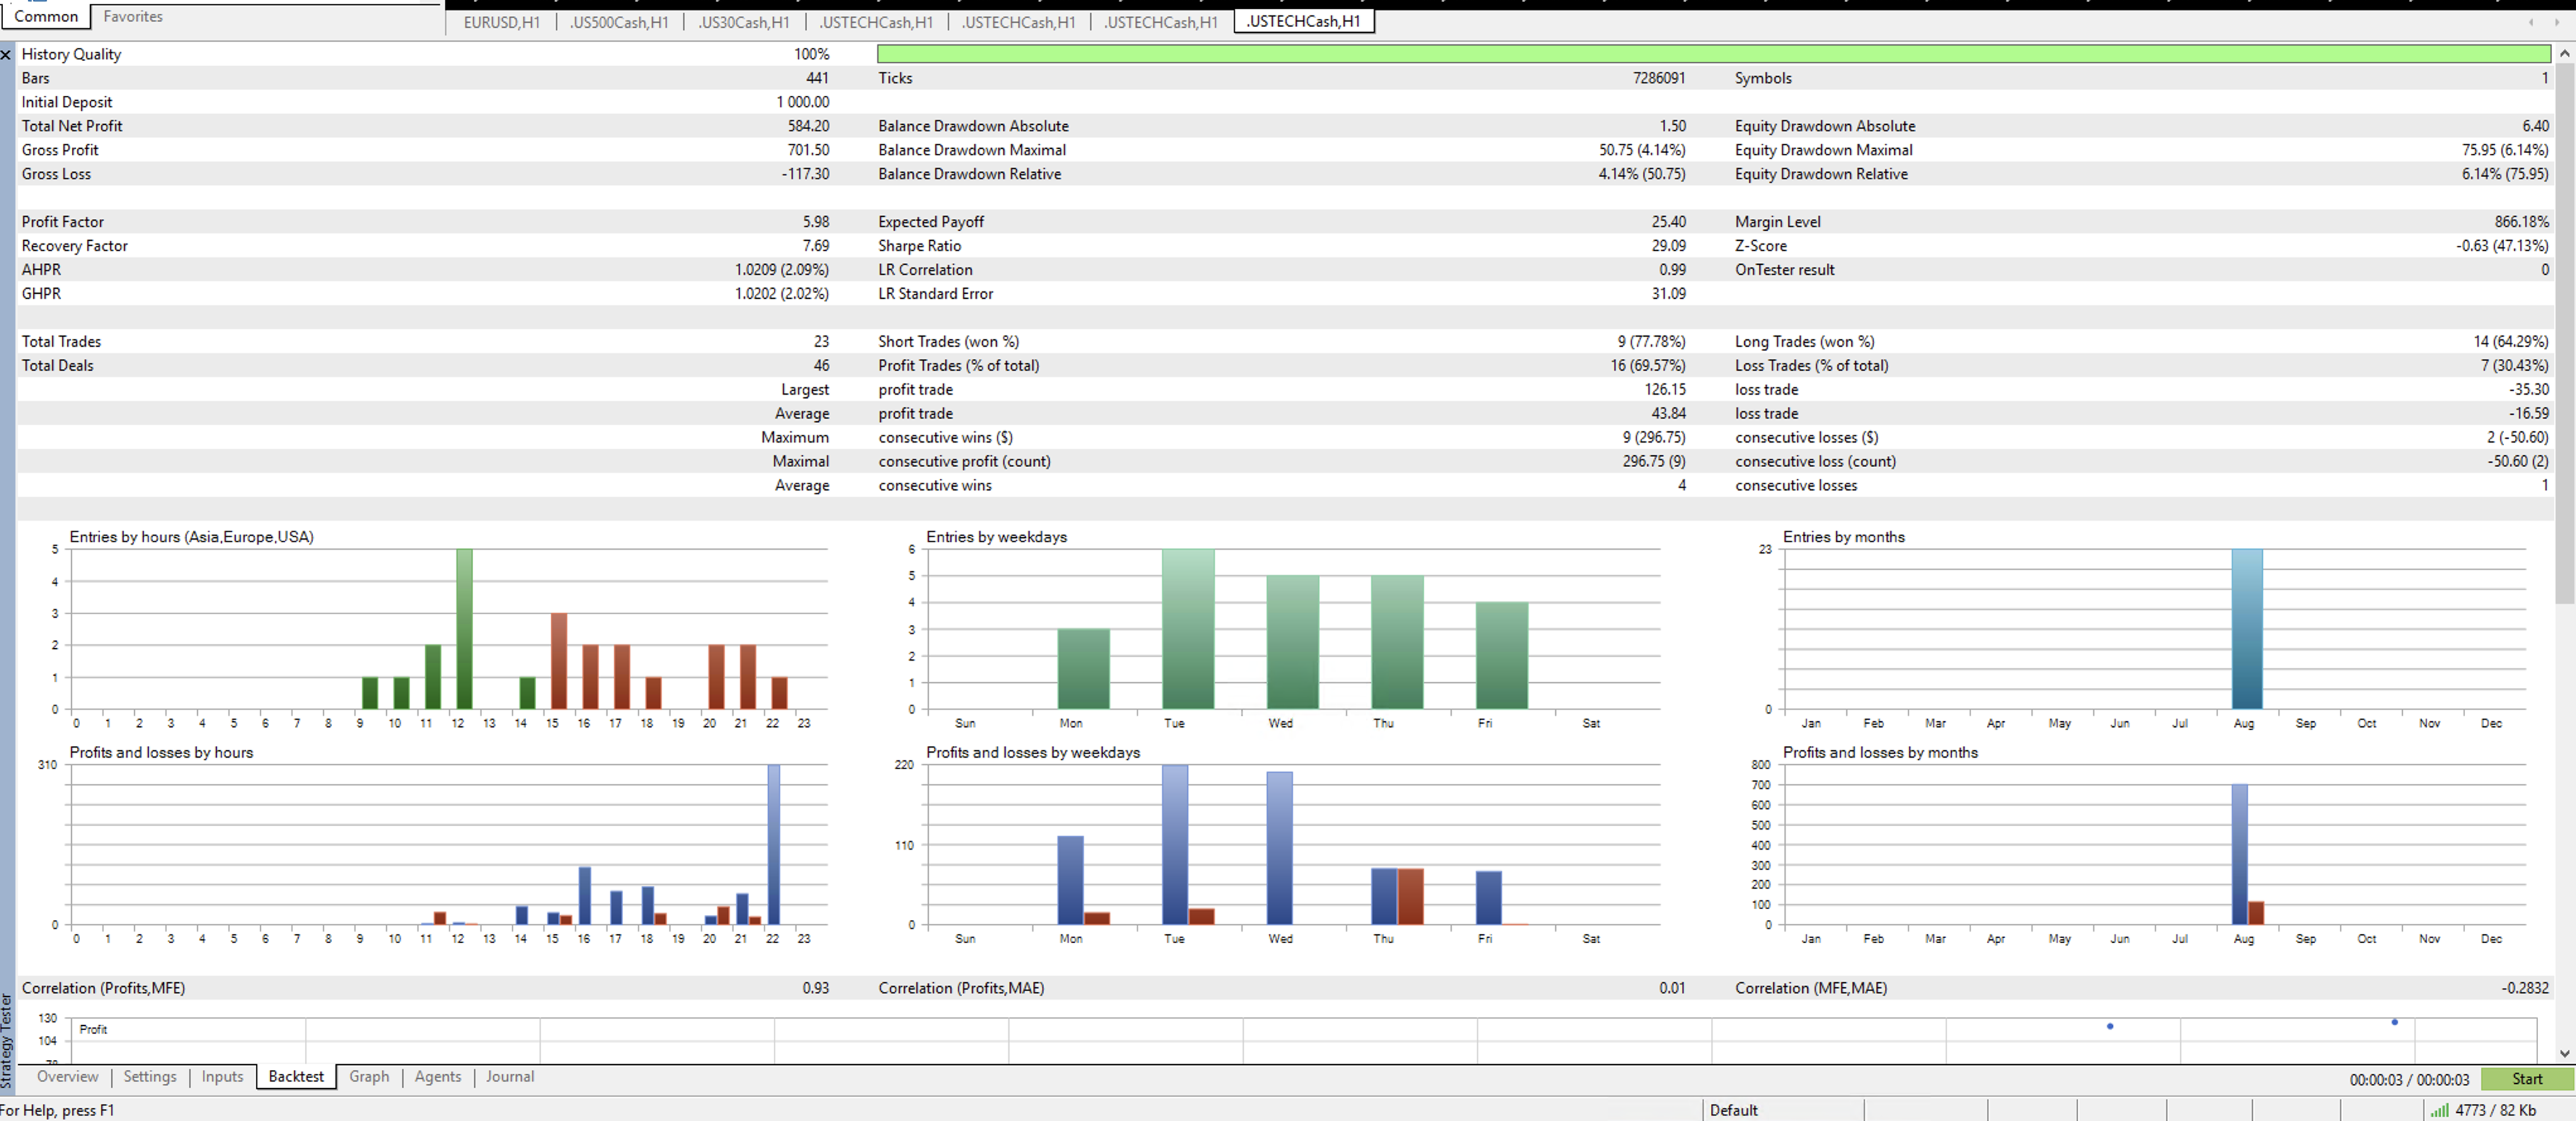Close the Strategy Tester panel X
Viewport: 2576px width, 1121px height.
tap(6, 55)
